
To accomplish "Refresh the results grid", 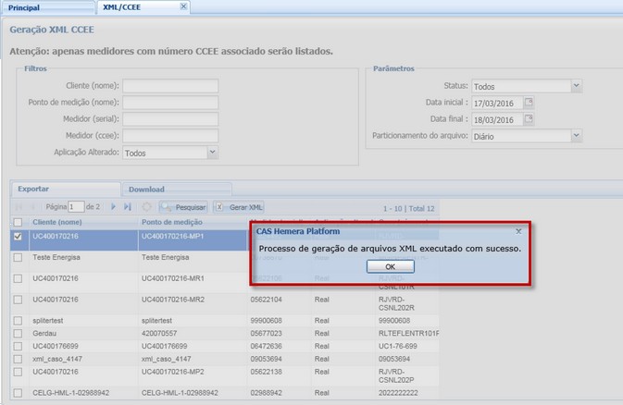I will click(146, 207).
